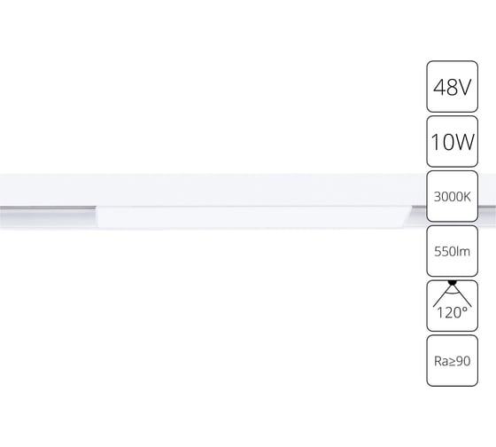
Task: Click the letter W in the 10W badge
Action: pyautogui.click(x=464, y=142)
